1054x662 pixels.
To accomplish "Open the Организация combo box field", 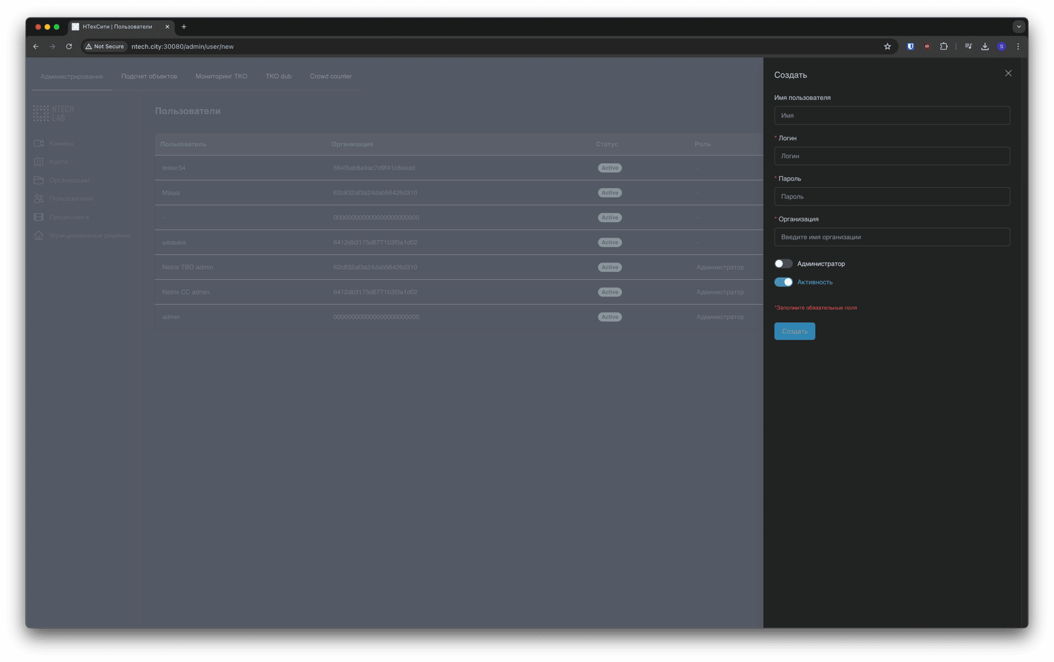I will [892, 237].
